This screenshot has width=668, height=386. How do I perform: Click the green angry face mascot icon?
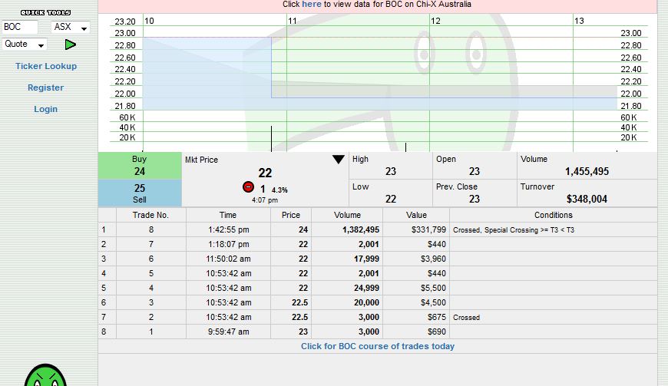[x=45, y=375]
